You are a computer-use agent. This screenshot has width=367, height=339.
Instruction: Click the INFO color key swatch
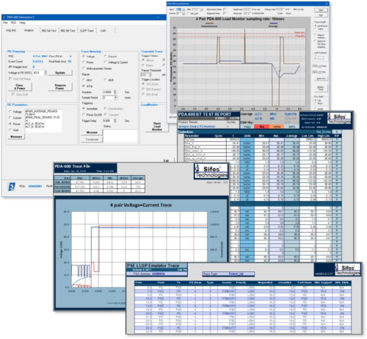(x=291, y=126)
